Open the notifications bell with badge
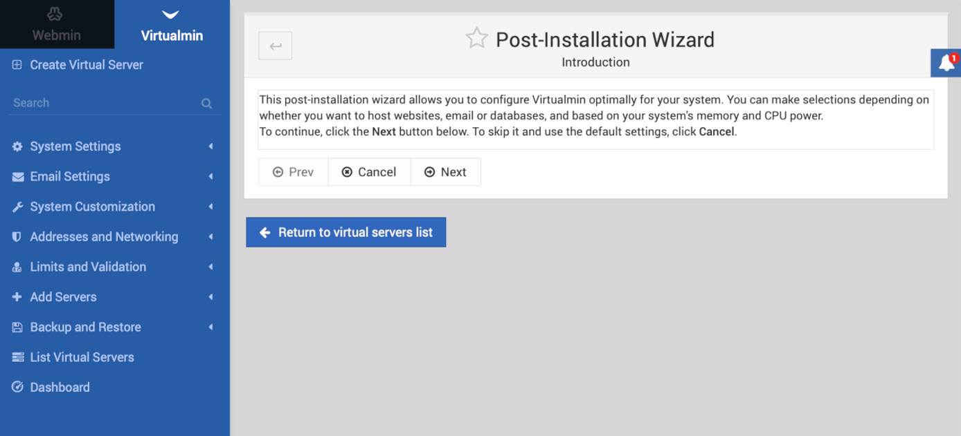 944,62
